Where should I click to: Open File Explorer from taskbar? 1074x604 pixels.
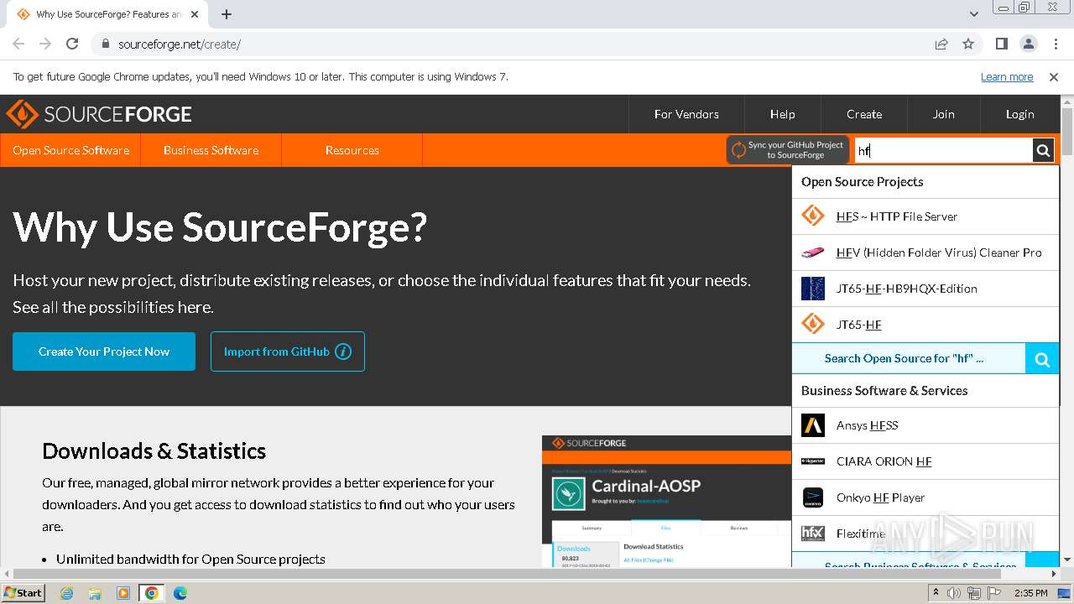(95, 593)
